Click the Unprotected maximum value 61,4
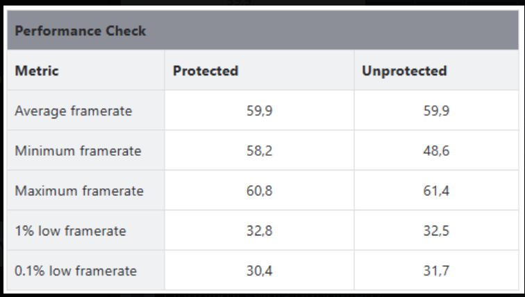Viewport: 525px width, 297px height. (436, 190)
